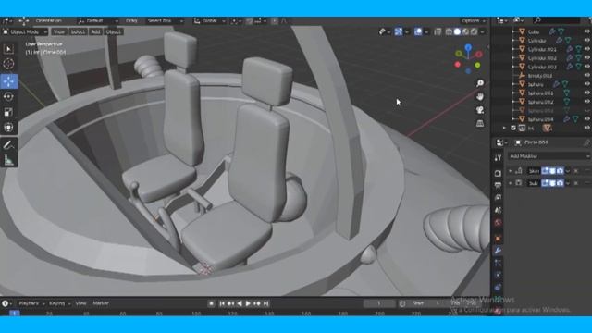Choose the Move tool

pyautogui.click(x=8, y=81)
